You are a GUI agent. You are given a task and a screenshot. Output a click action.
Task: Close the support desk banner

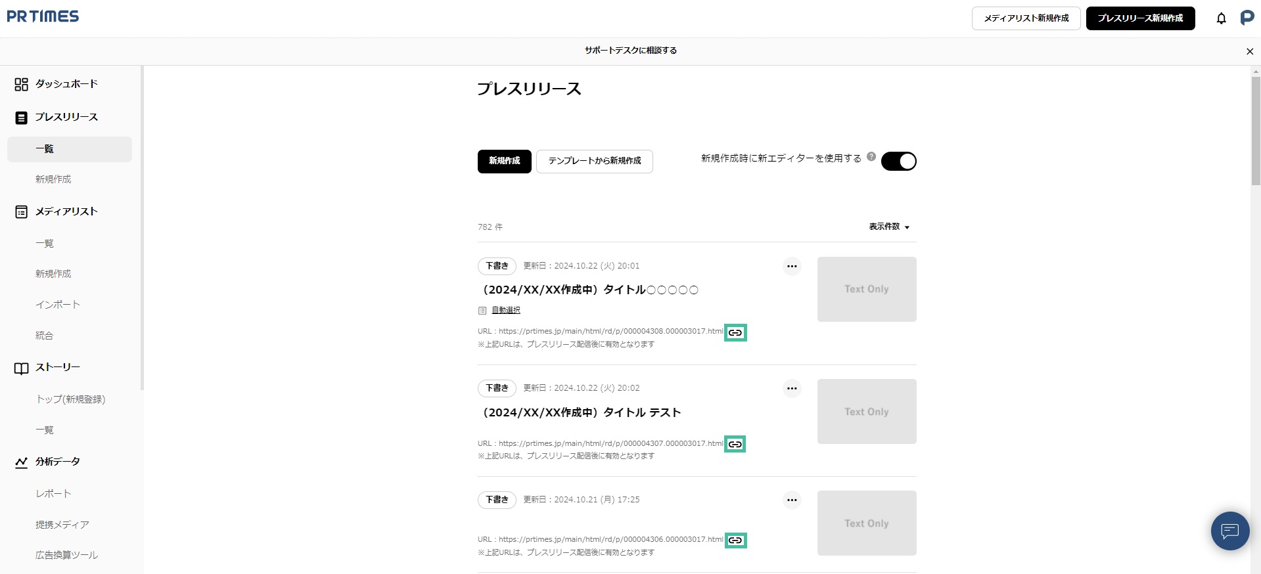pyautogui.click(x=1249, y=51)
